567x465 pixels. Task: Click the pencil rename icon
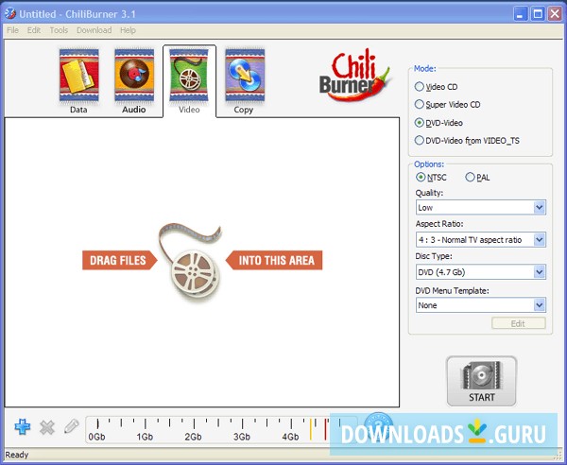pos(71,426)
